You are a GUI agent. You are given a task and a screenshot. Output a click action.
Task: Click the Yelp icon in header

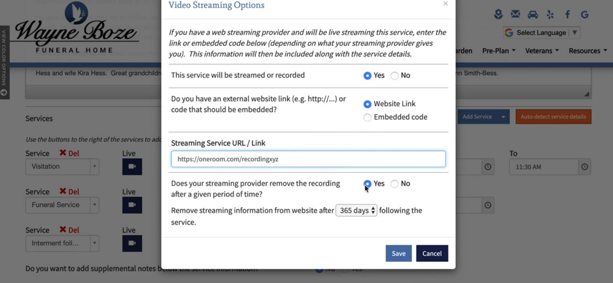point(550,15)
